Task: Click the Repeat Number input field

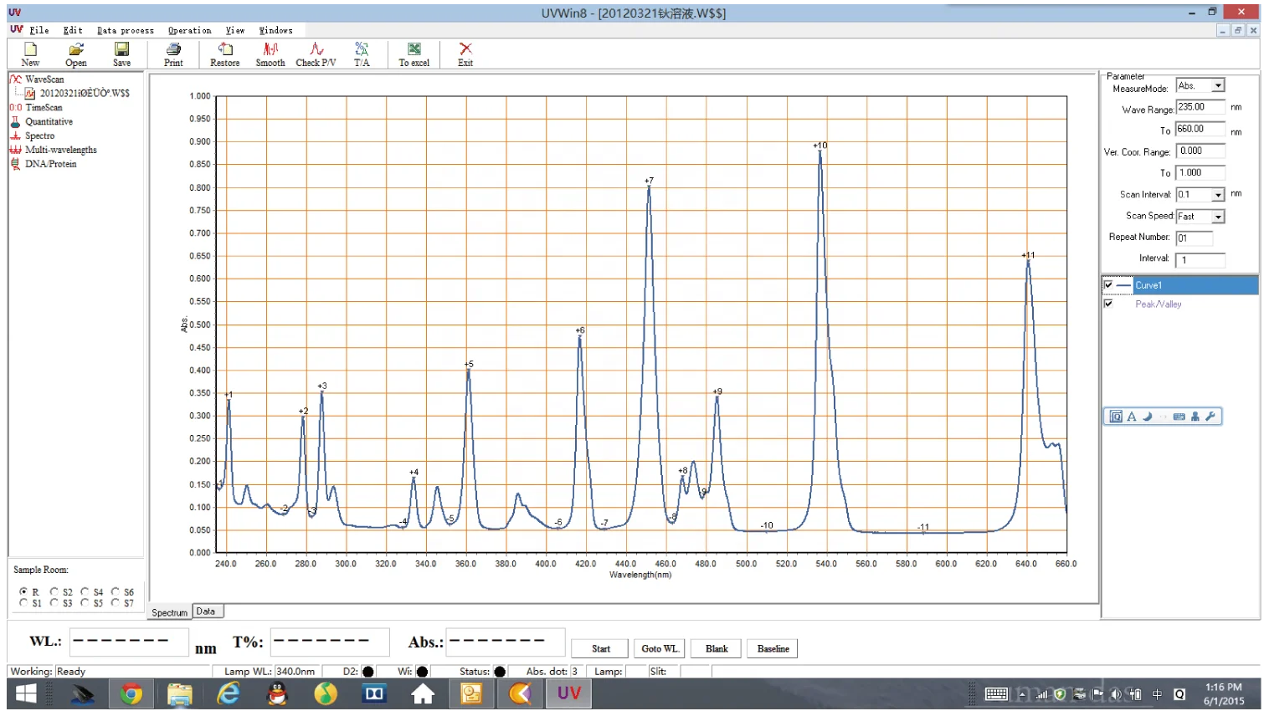Action: point(1194,238)
